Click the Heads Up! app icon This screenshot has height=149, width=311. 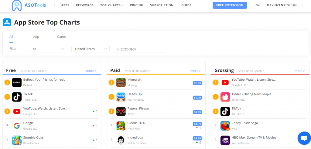(121, 97)
